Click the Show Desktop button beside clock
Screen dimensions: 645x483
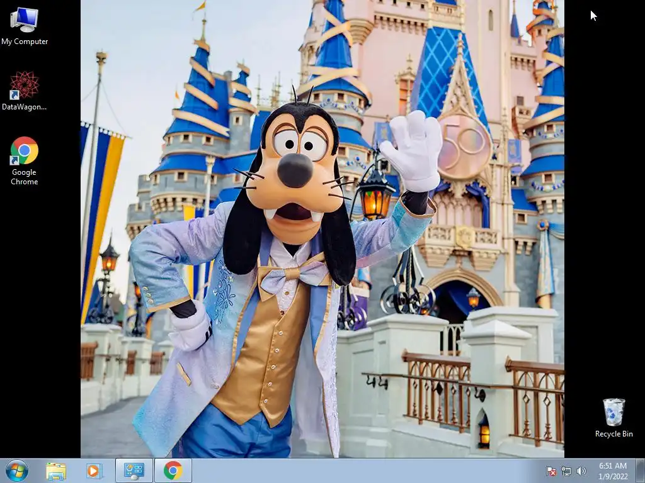coord(640,470)
